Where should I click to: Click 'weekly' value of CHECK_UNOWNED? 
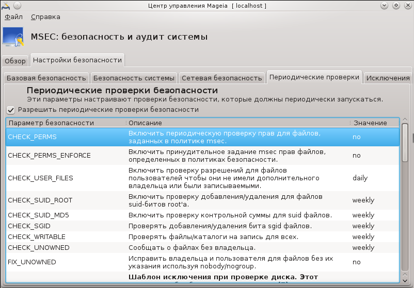(363, 248)
